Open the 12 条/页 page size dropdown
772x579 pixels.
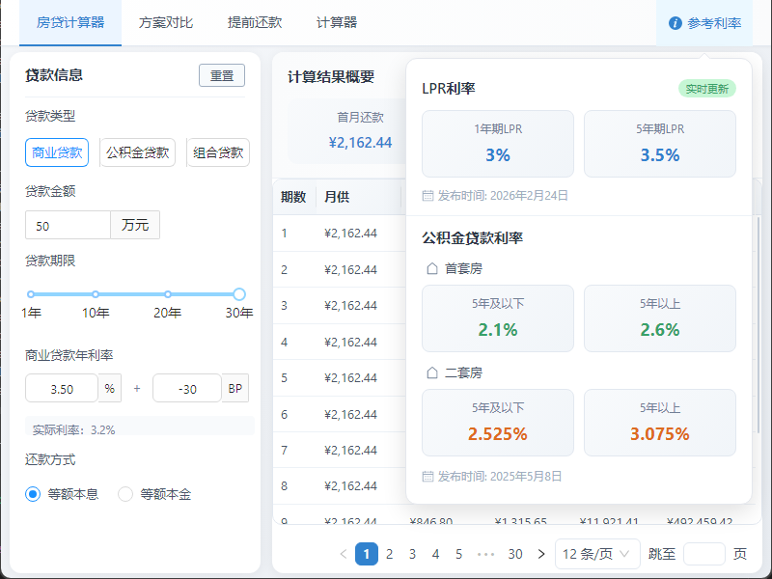tap(598, 554)
